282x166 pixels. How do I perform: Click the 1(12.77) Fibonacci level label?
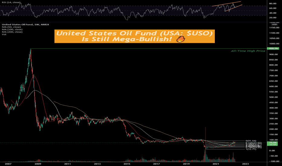pos(251,149)
